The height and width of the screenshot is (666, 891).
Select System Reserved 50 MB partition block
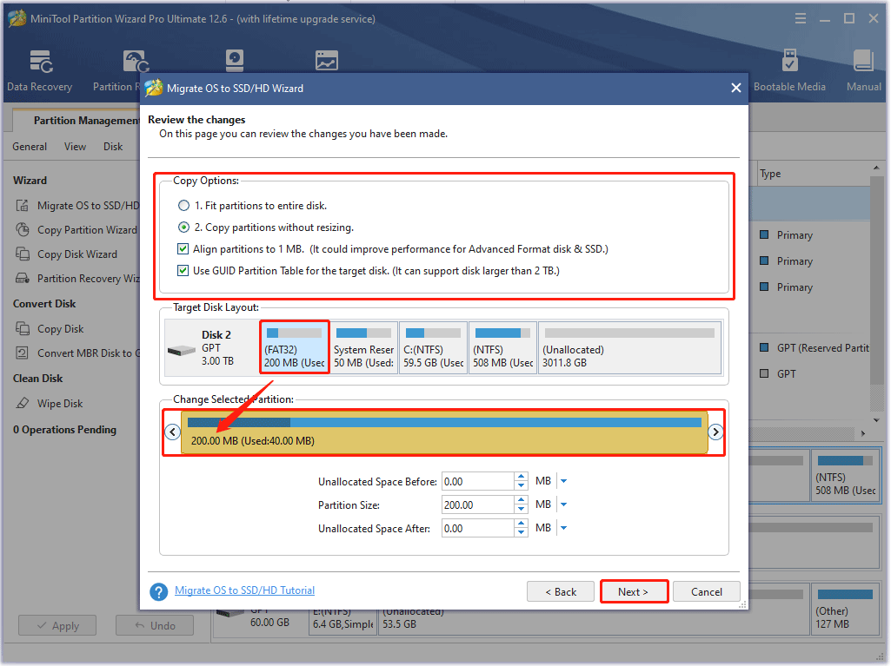click(363, 347)
